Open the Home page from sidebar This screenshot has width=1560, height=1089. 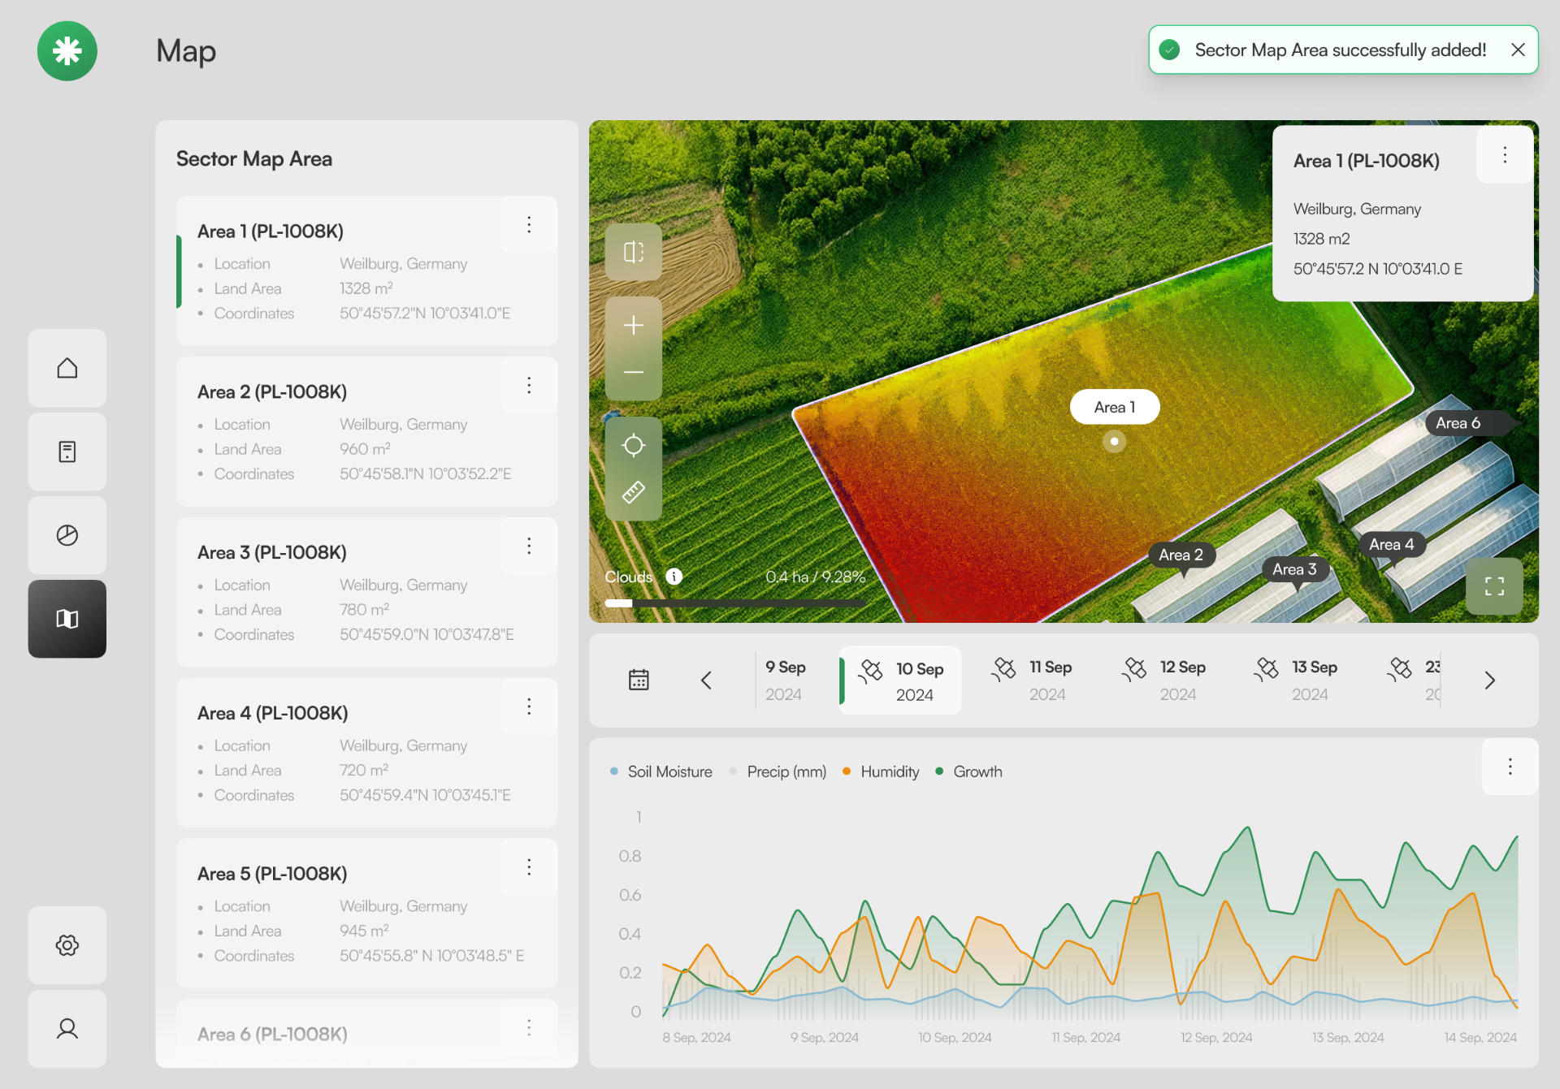(x=67, y=368)
